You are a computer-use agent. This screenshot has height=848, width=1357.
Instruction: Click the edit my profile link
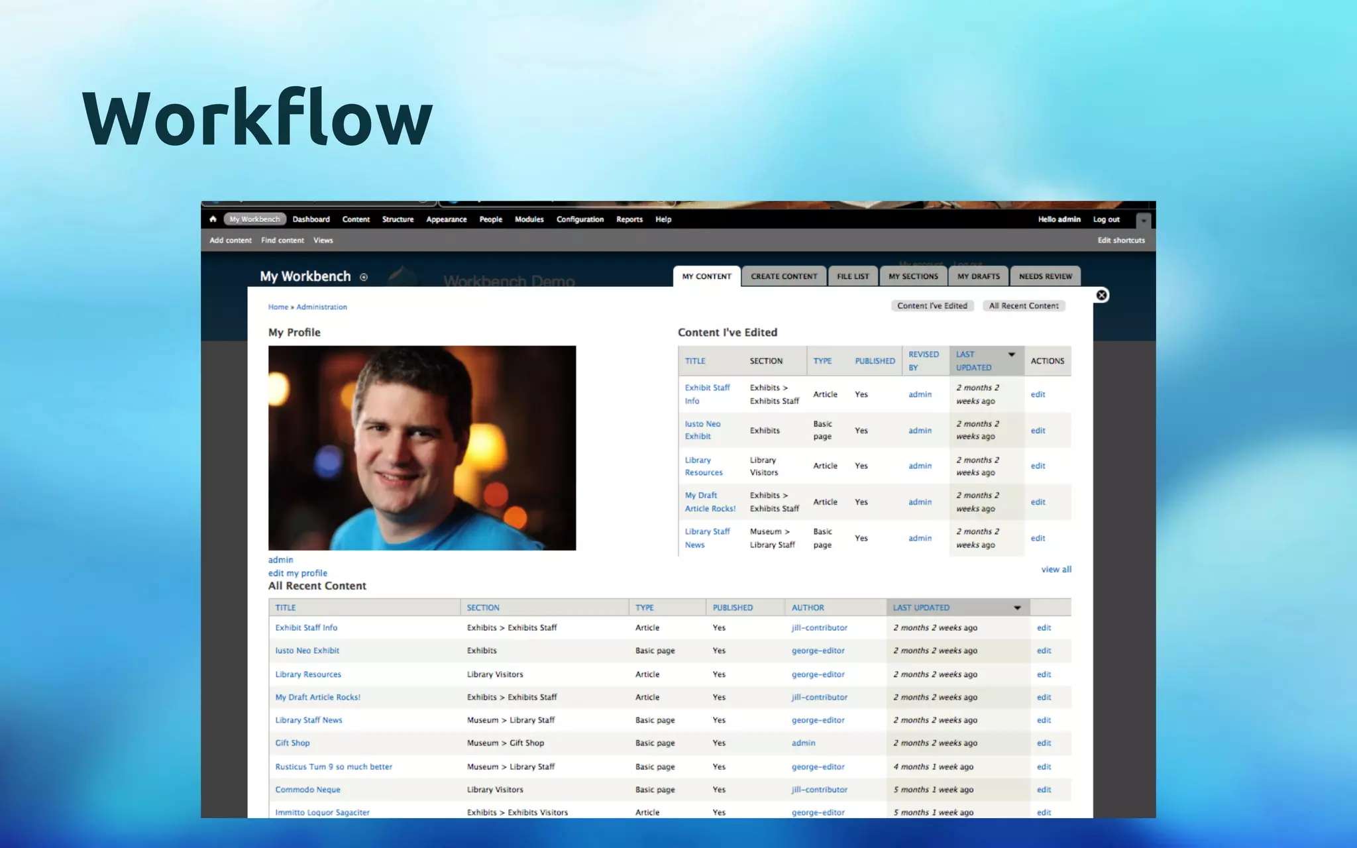click(x=298, y=573)
